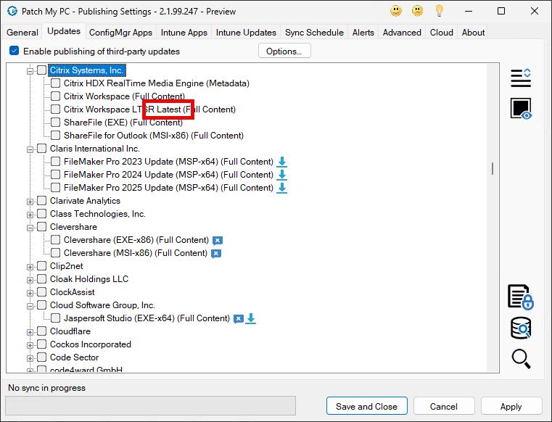Select the Code Sector tree label

74,357
